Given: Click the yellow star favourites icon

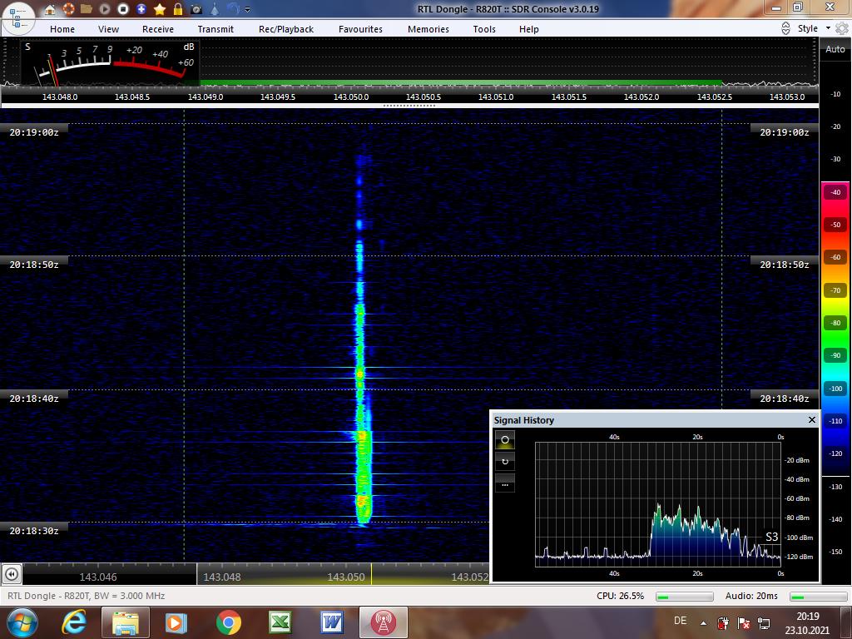Looking at the screenshot, I should pos(160,8).
